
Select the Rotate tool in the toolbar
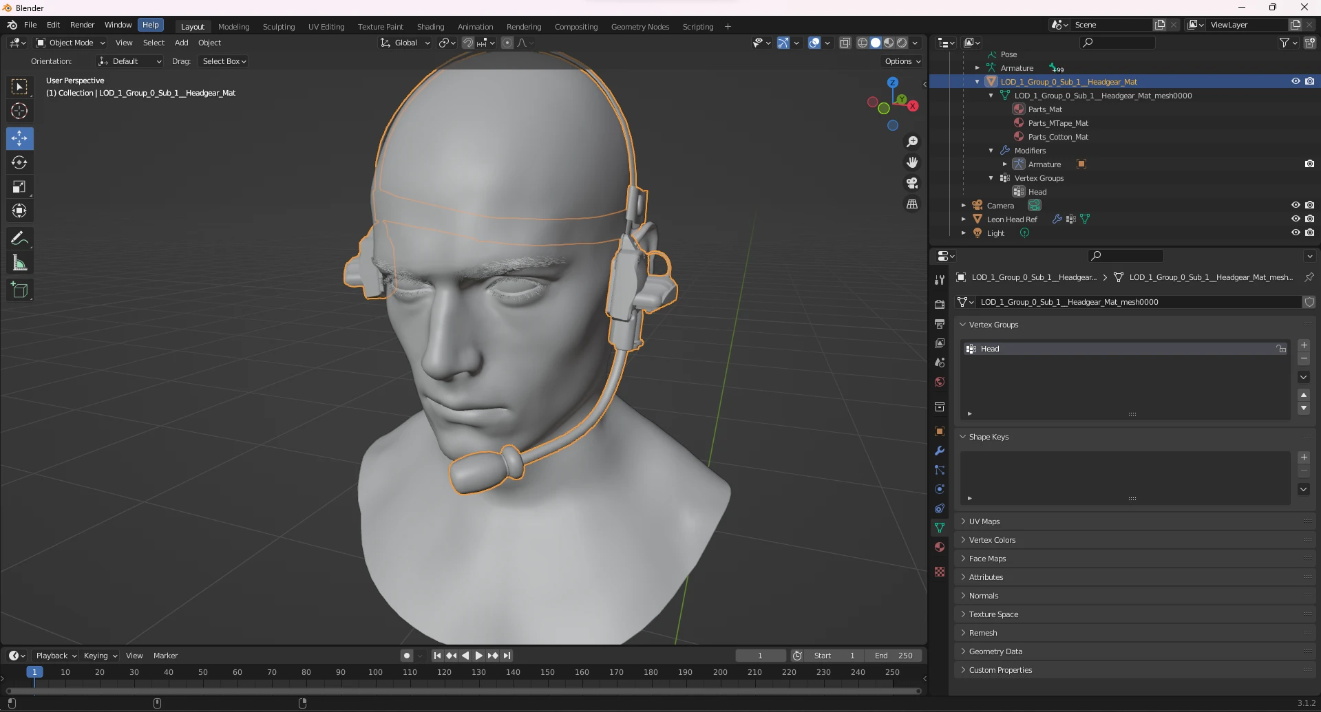pyautogui.click(x=19, y=163)
